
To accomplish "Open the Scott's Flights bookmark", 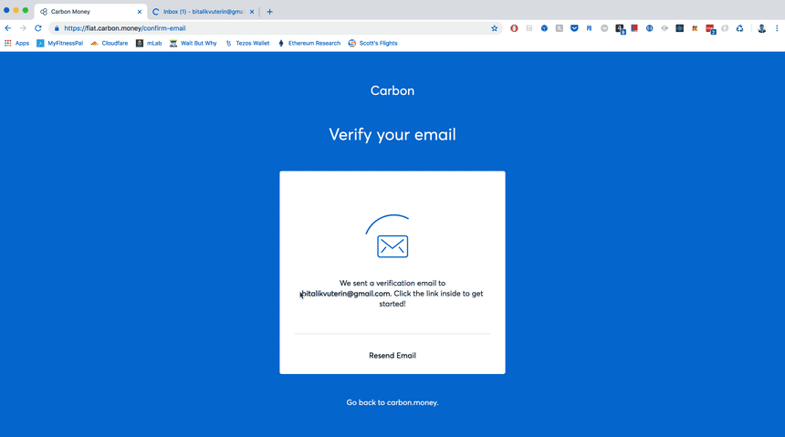I will (373, 44).
